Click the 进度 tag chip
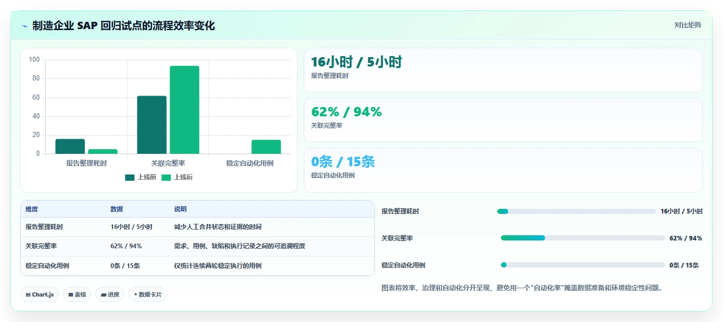Image resolution: width=723 pixels, height=322 pixels. (110, 294)
